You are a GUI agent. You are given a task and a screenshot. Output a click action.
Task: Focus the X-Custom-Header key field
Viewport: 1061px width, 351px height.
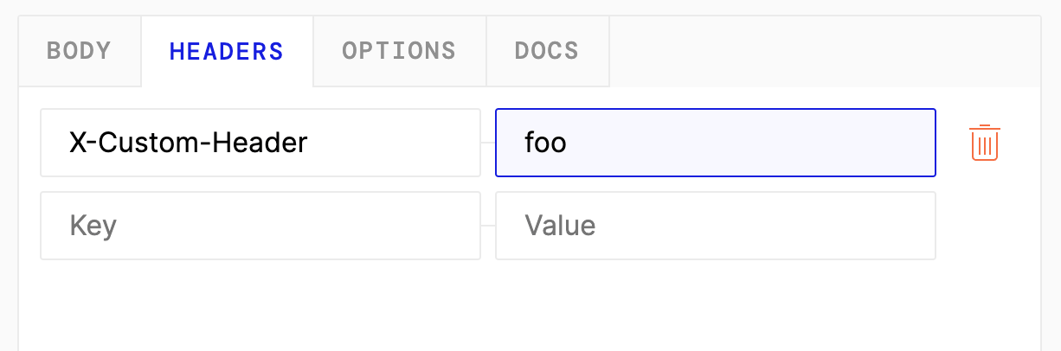[260, 143]
